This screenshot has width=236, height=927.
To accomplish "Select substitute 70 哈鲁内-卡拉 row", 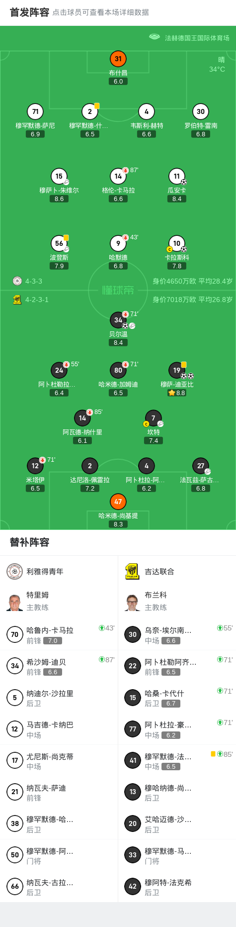I will click(59, 634).
